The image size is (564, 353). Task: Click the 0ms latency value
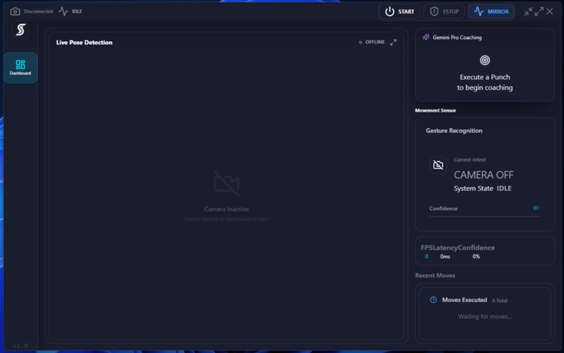point(445,257)
